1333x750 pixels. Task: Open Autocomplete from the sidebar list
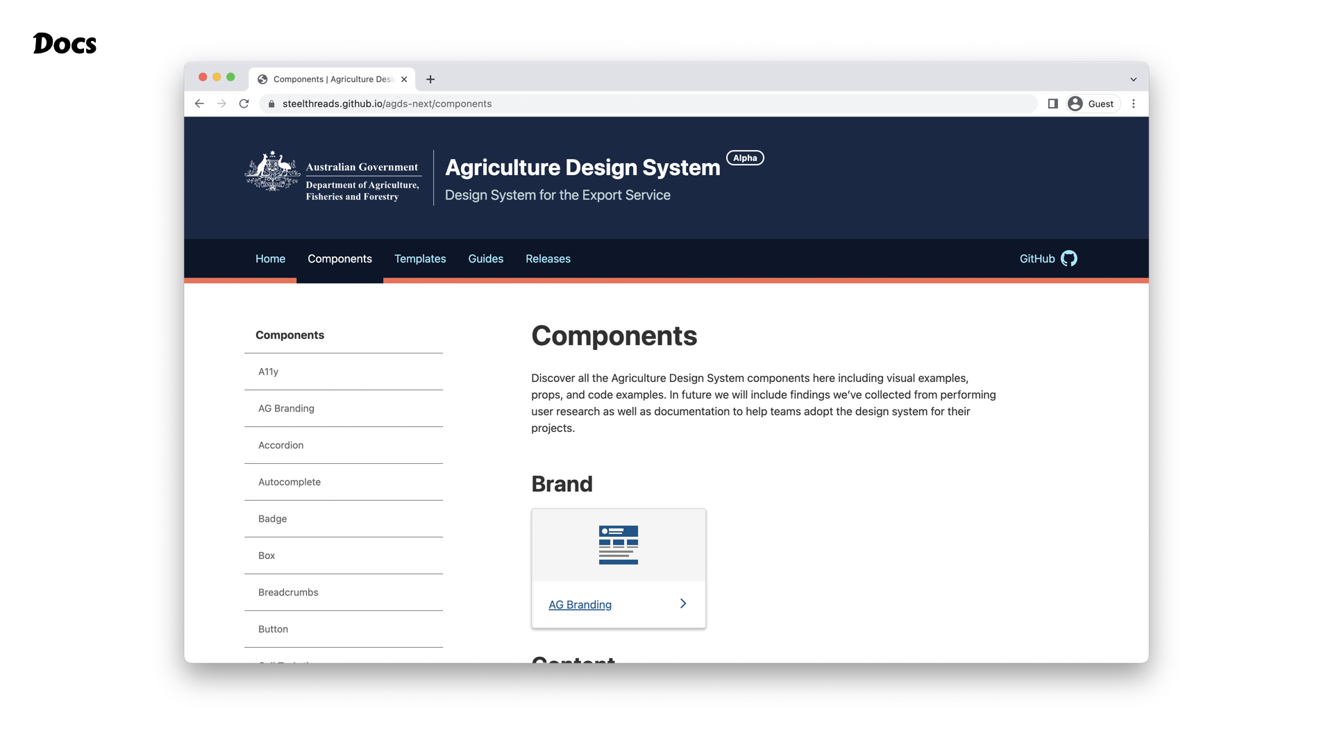point(290,482)
